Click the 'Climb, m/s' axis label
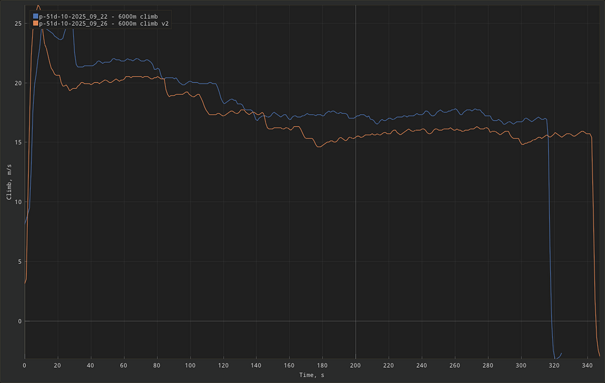This screenshot has height=383, width=605. point(9,182)
